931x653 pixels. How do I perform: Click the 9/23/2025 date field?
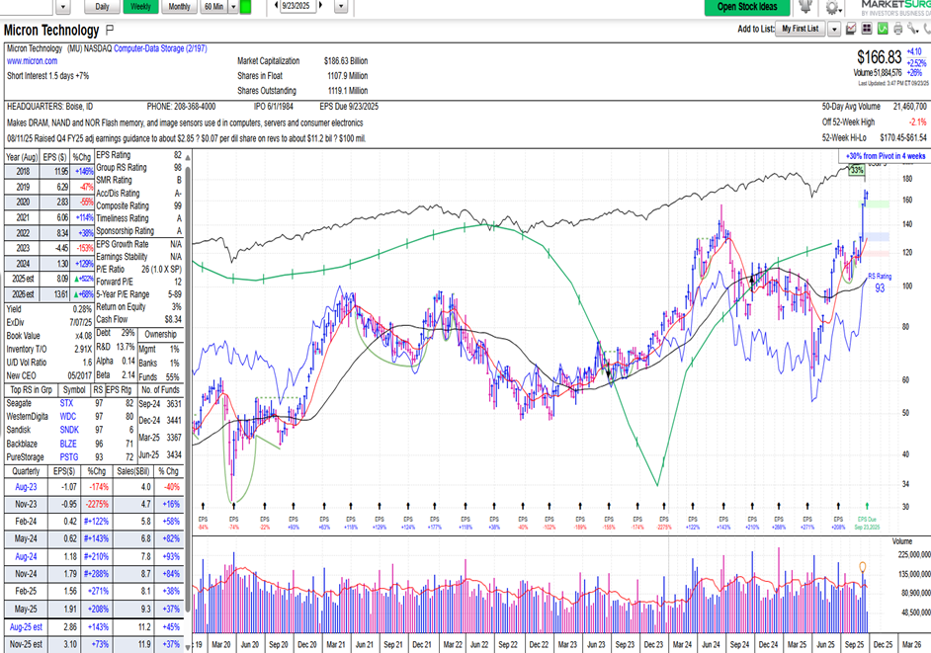[x=297, y=7]
